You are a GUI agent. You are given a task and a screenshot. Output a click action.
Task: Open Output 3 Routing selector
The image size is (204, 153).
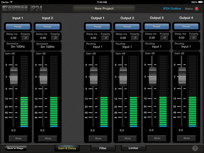click(x=157, y=46)
